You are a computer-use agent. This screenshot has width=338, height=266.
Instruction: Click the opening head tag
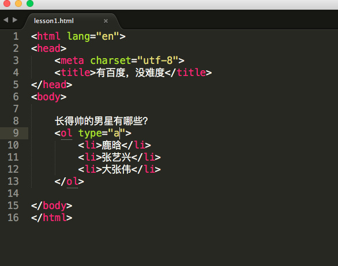[x=48, y=48]
